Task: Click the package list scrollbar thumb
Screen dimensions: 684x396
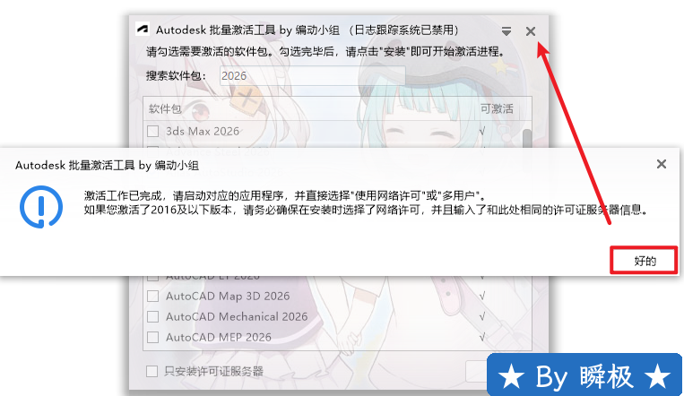Action: pos(527,138)
